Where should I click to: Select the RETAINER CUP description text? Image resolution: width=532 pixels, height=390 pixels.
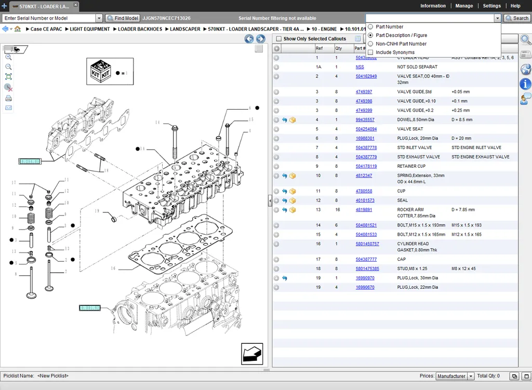point(411,167)
